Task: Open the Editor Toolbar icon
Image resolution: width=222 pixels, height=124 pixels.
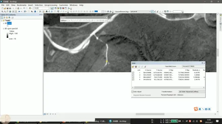Action: (x=52, y=8)
